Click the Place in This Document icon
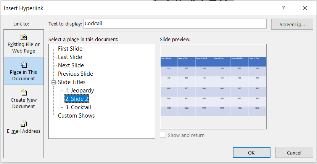Image resolution: width=317 pixels, height=164 pixels. 24,65
